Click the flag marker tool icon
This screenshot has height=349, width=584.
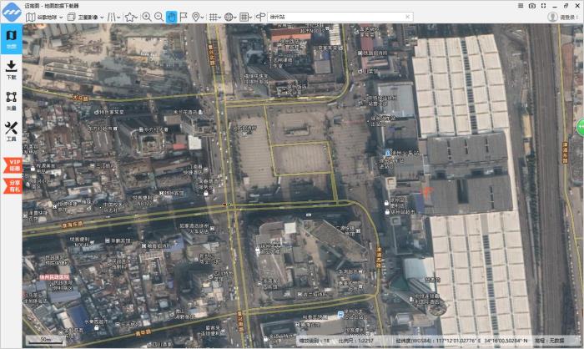point(184,17)
